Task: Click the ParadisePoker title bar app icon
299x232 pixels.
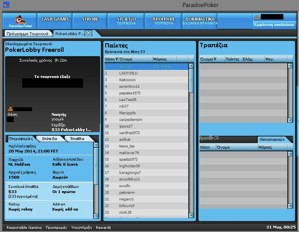Action: pos(6,5)
